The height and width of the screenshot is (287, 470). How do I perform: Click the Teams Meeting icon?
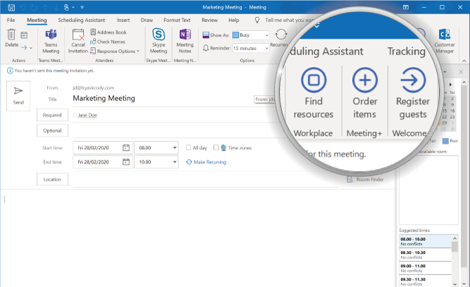tap(51, 34)
